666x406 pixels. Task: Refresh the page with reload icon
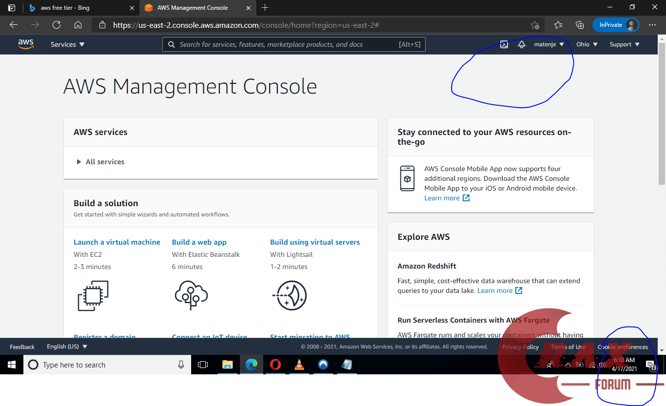(57, 25)
